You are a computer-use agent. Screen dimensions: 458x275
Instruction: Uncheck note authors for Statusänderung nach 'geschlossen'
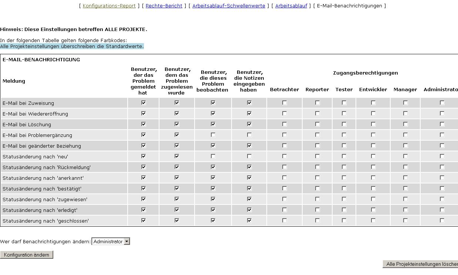(x=249, y=221)
